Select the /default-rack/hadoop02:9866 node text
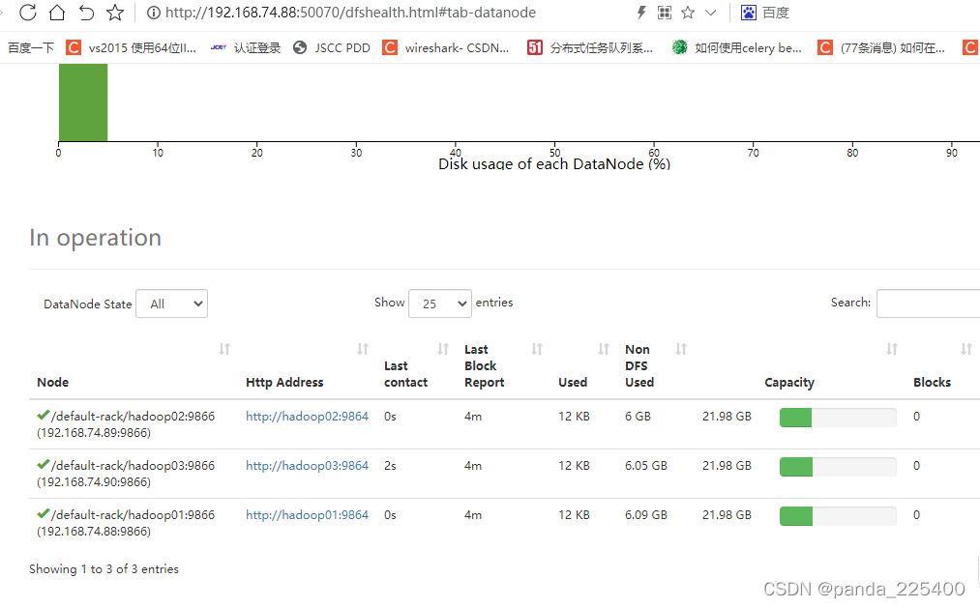Screen dimensions: 980x608 click(134, 417)
